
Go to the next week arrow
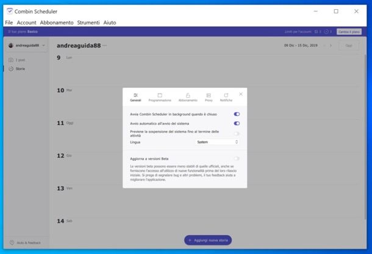click(x=331, y=46)
